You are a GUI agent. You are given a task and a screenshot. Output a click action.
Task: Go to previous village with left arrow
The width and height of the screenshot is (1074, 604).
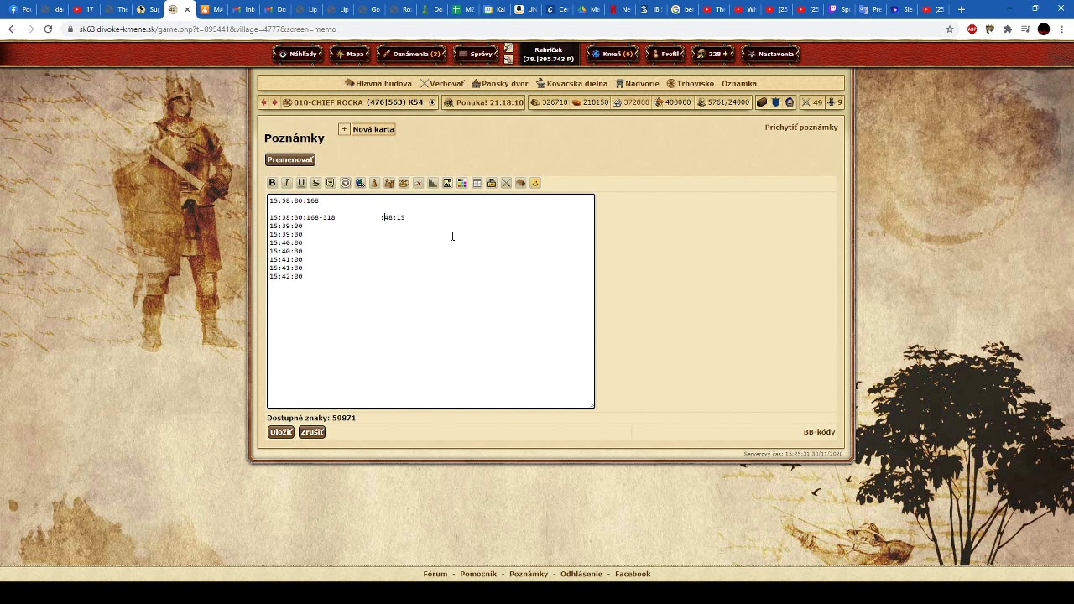(x=263, y=102)
